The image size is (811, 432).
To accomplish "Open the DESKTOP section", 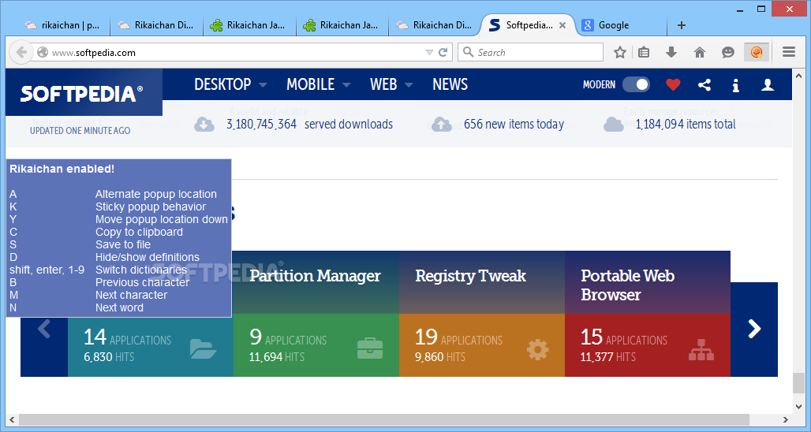I will point(222,84).
